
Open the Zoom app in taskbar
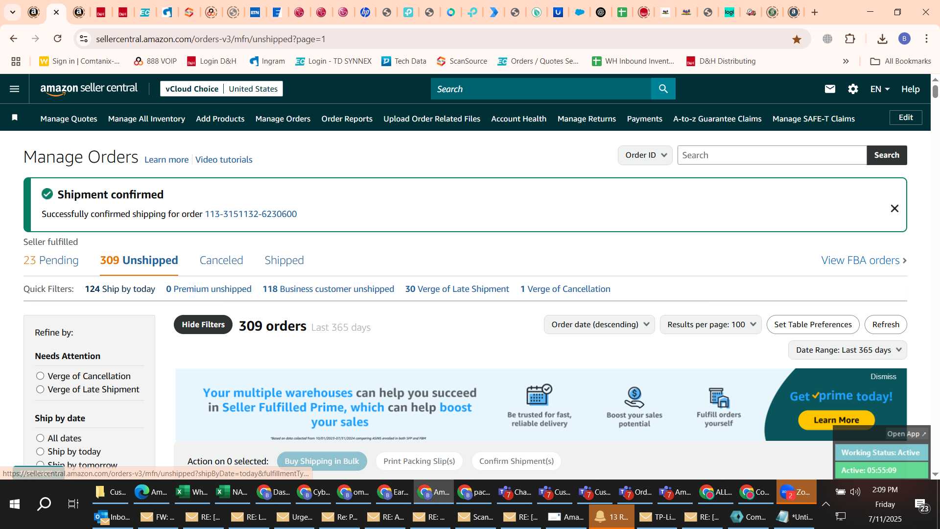click(x=796, y=492)
